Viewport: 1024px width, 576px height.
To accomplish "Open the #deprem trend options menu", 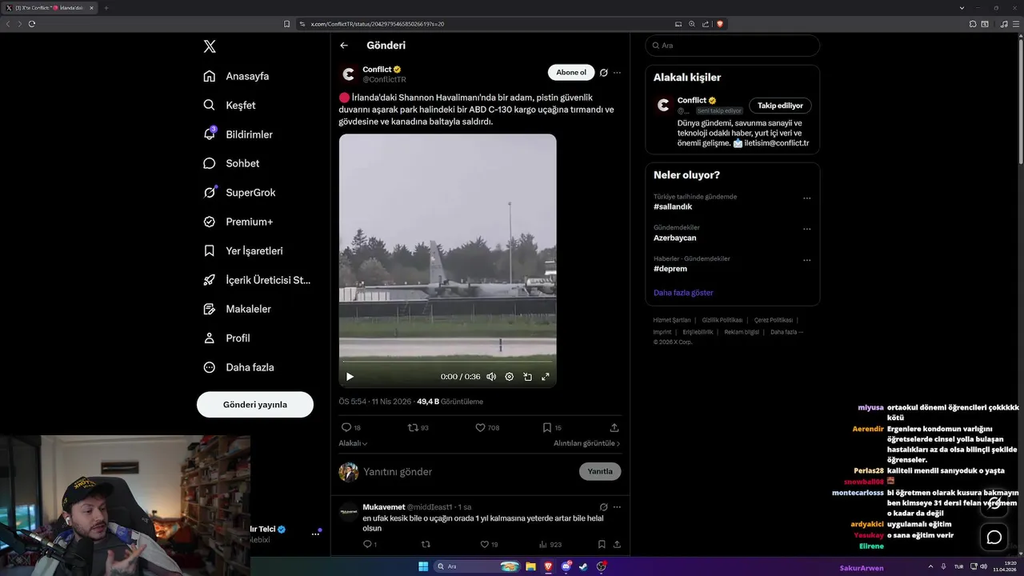I will click(807, 260).
